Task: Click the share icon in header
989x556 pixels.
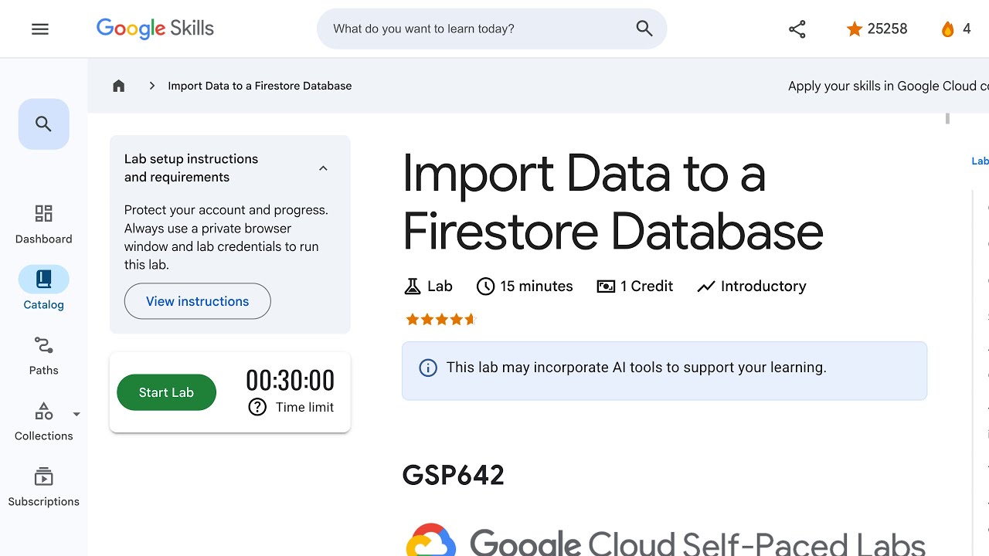Action: coord(797,29)
